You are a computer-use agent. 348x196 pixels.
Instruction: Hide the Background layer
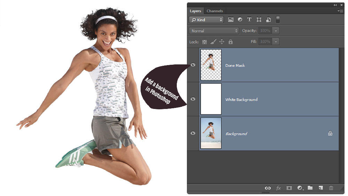193,133
